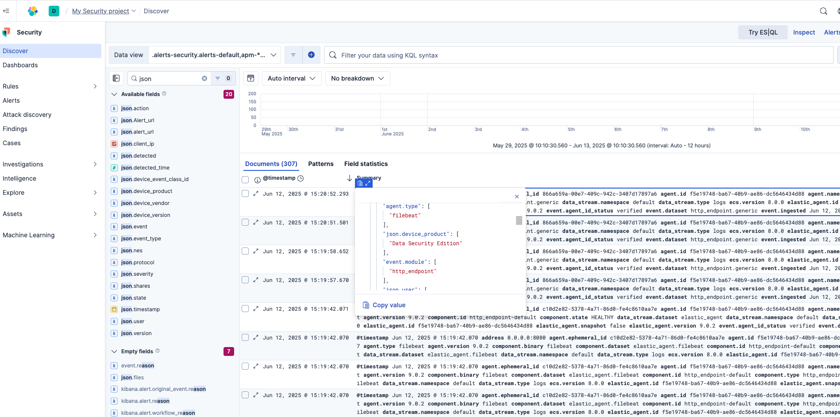Screen dimensions: 840x417
Task: Sort with the timestamp down arrow
Action: [x=349, y=178]
